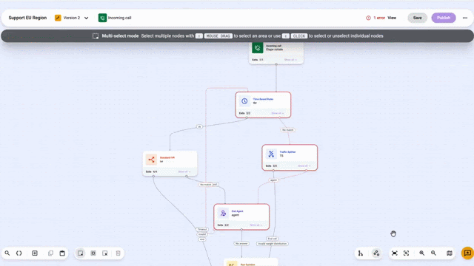Click the agent edge label

(x=273, y=180)
